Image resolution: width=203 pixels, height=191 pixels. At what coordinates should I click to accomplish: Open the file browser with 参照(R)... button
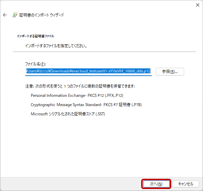pos(170,72)
